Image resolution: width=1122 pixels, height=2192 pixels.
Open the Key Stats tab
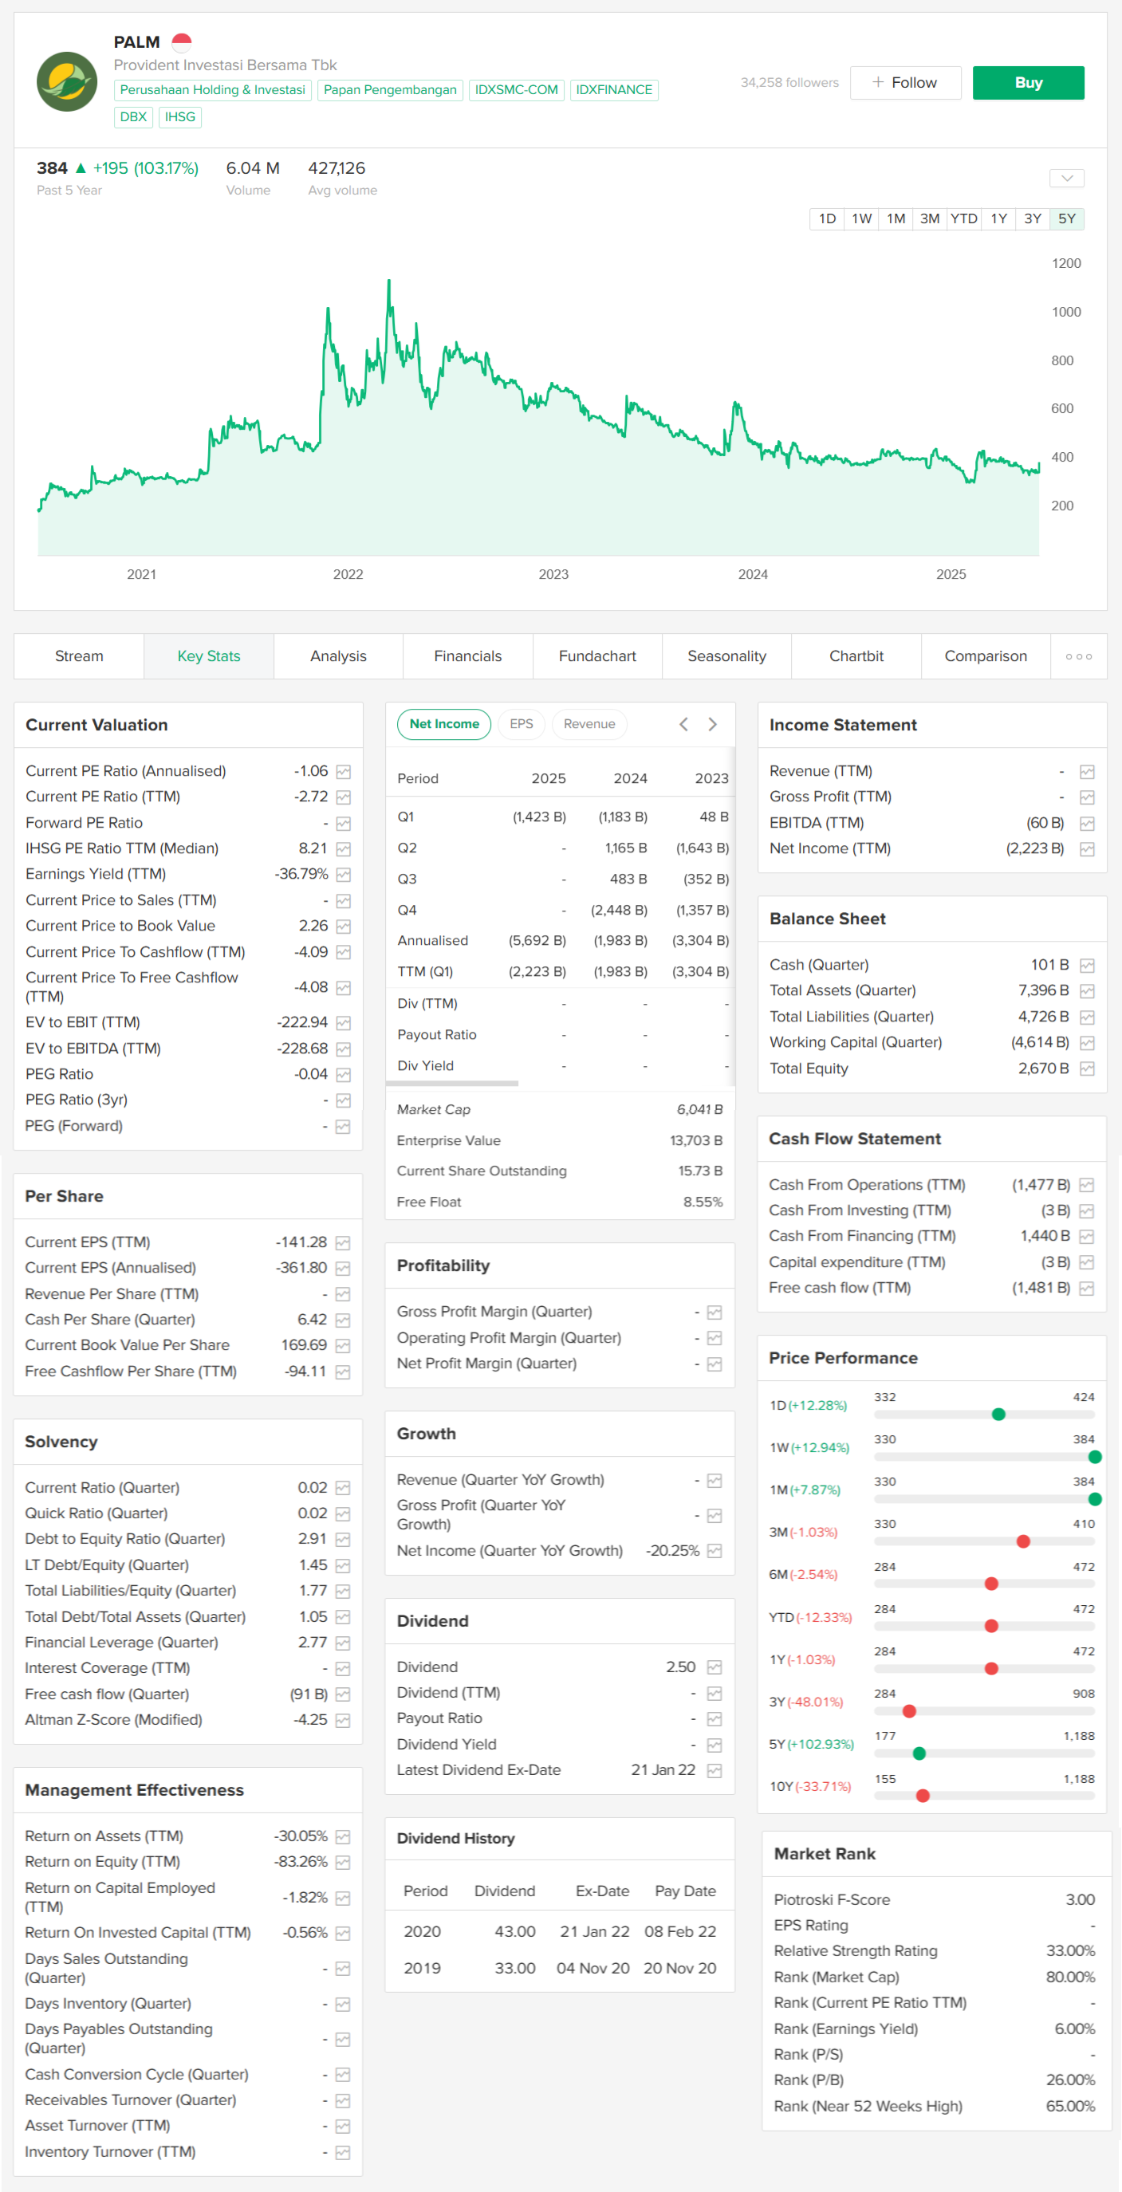209,656
